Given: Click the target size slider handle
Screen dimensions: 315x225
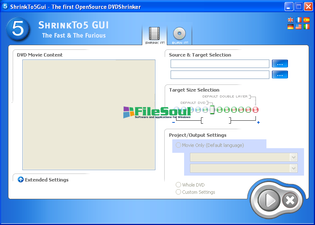Looking at the screenshot, I should pyautogui.click(x=212, y=109).
